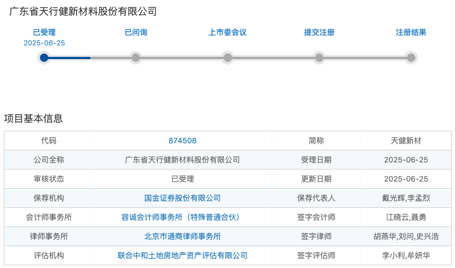Click the 代码 label cell
This screenshot has height=268, width=455.
(49, 141)
